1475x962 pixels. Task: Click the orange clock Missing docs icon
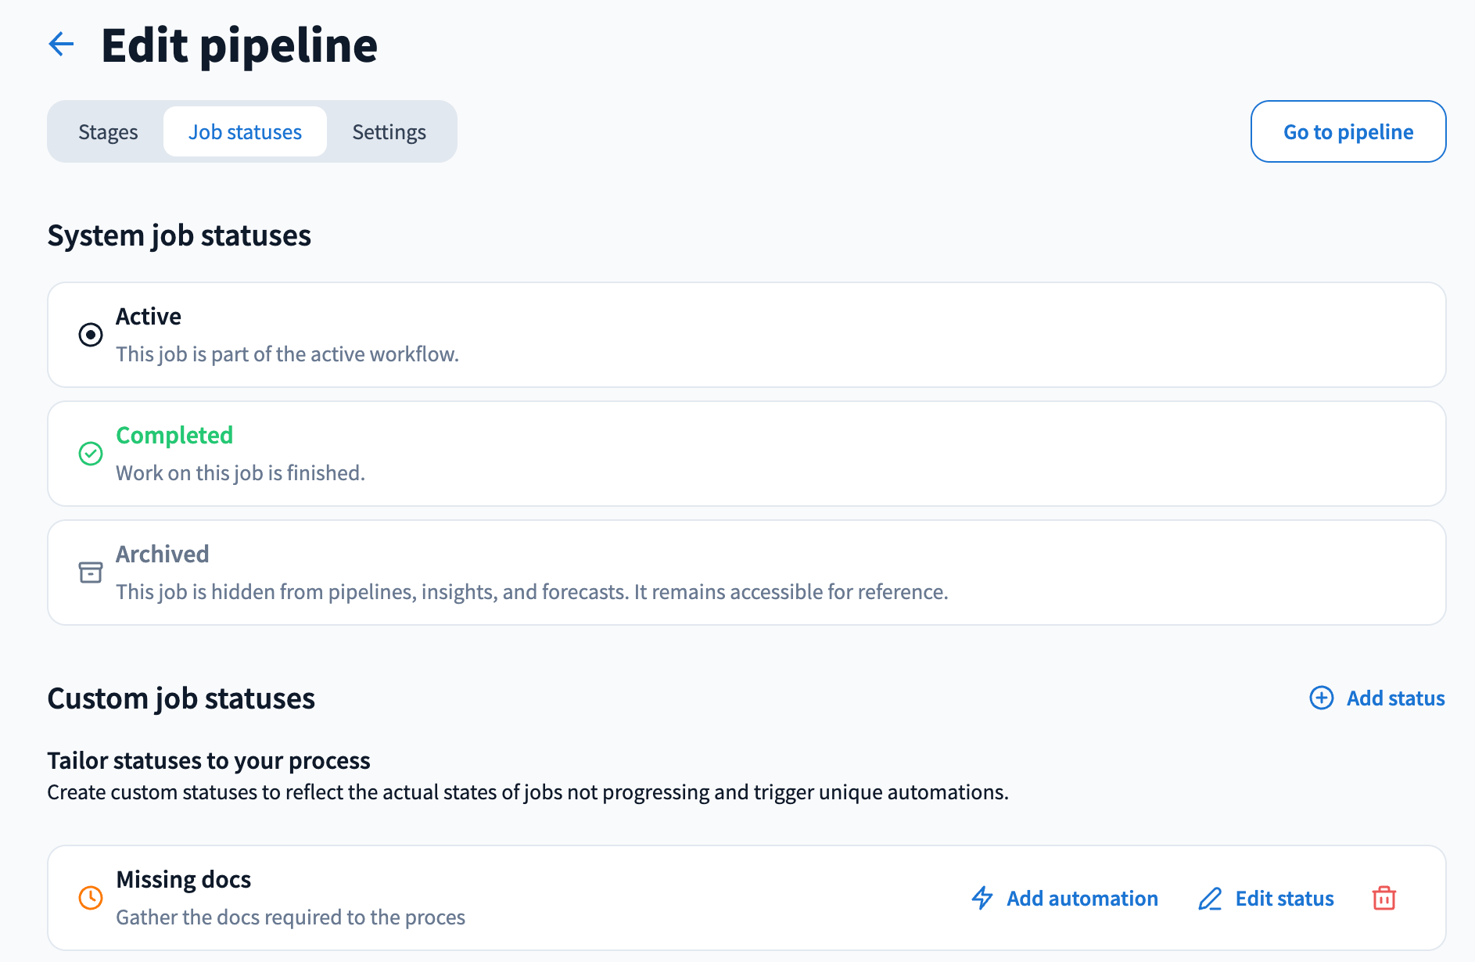pyautogui.click(x=91, y=898)
